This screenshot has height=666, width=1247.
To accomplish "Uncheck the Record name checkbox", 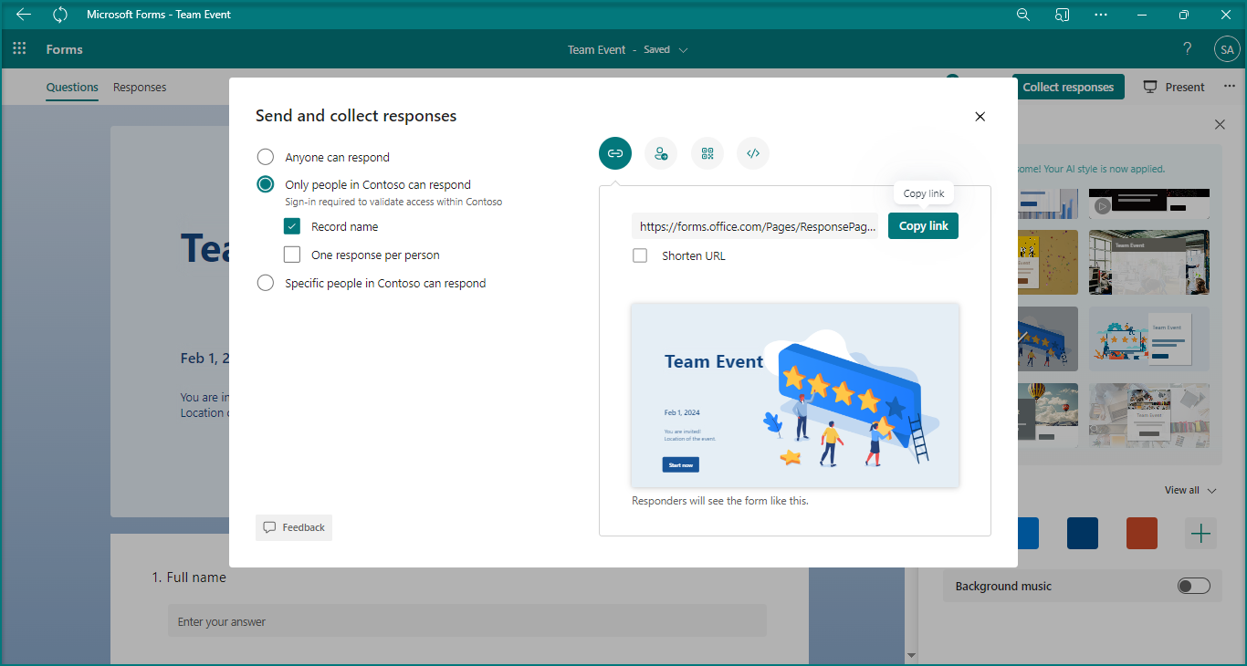I will 292,226.
